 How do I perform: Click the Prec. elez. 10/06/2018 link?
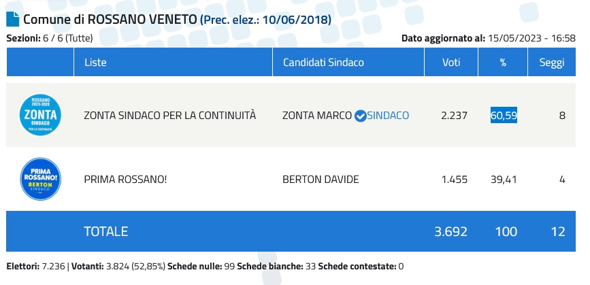point(265,19)
